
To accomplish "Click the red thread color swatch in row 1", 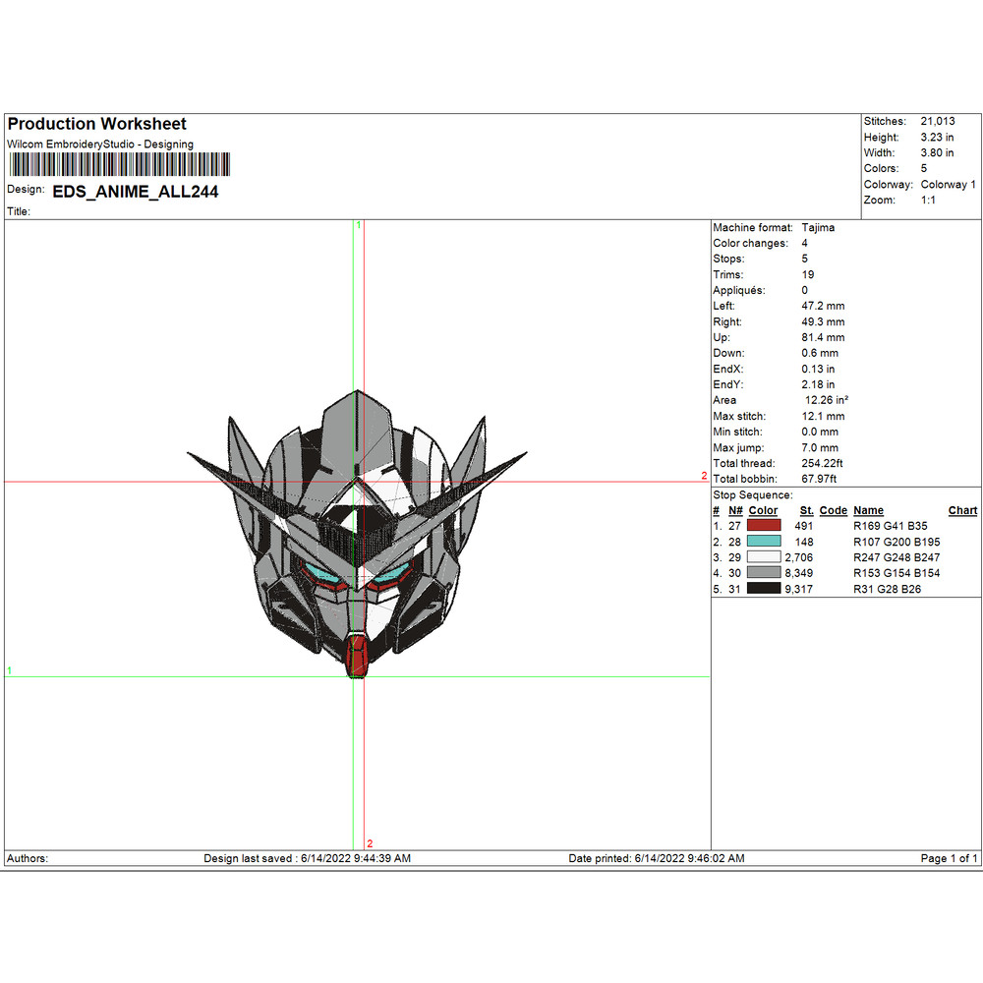I will coord(763,526).
